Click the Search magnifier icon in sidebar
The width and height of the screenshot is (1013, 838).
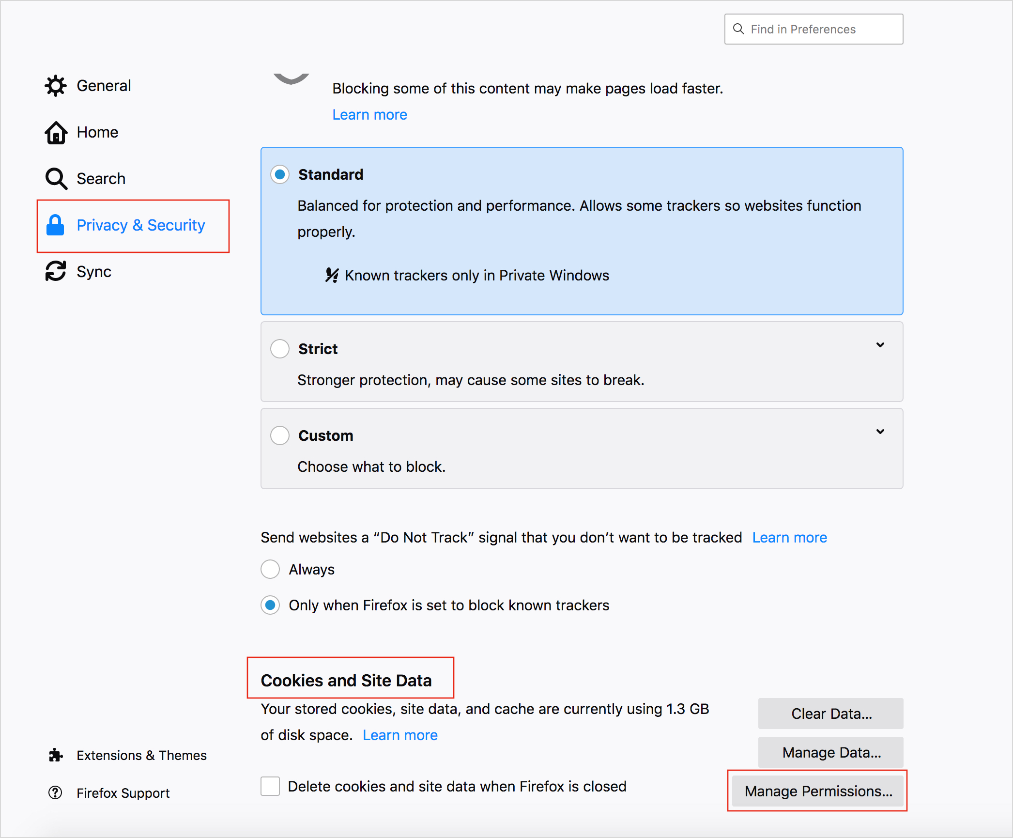[x=56, y=179]
